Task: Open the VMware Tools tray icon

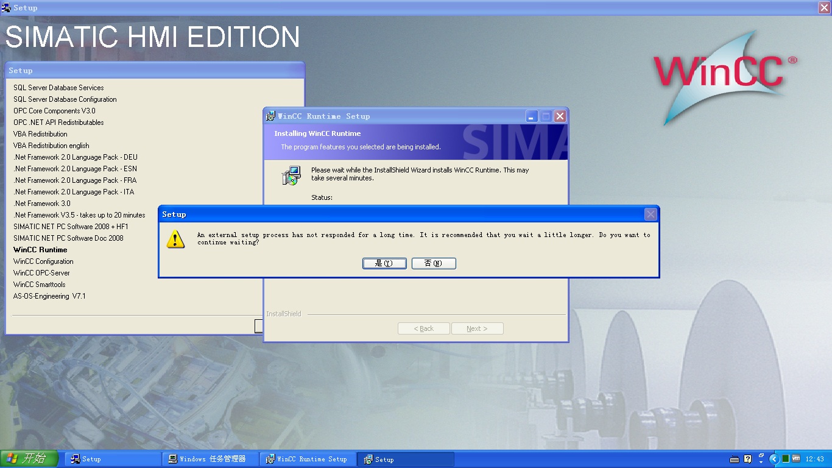Action: (x=795, y=459)
